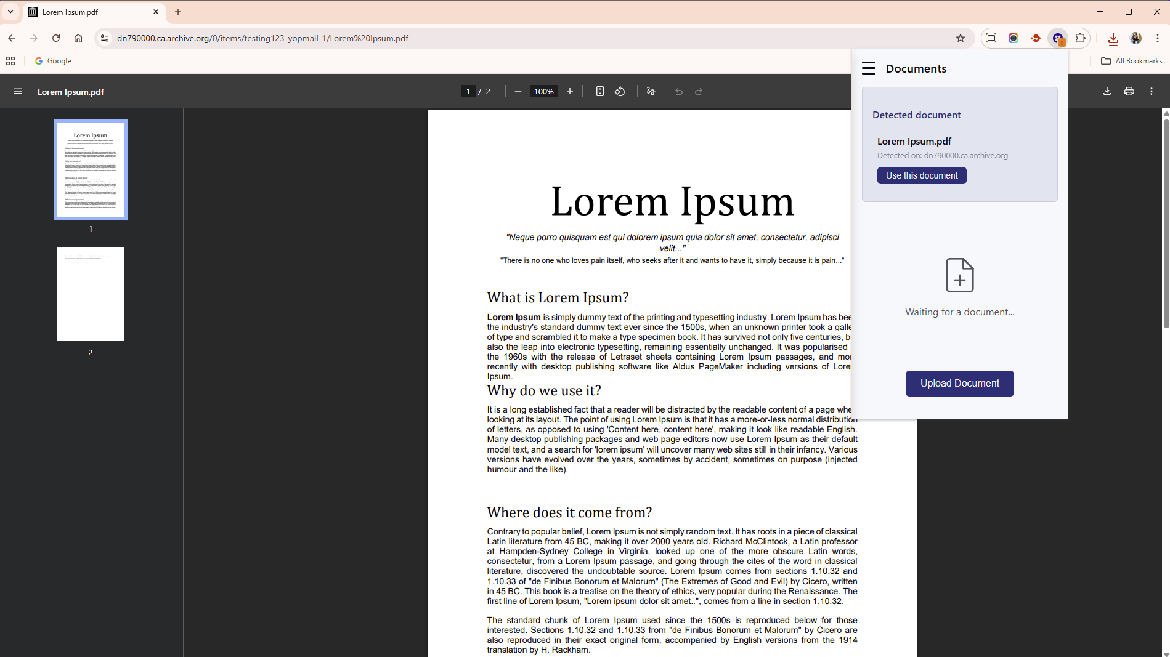Image resolution: width=1170 pixels, height=657 pixels.
Task: Zoom in using the plus icon
Action: [x=570, y=92]
